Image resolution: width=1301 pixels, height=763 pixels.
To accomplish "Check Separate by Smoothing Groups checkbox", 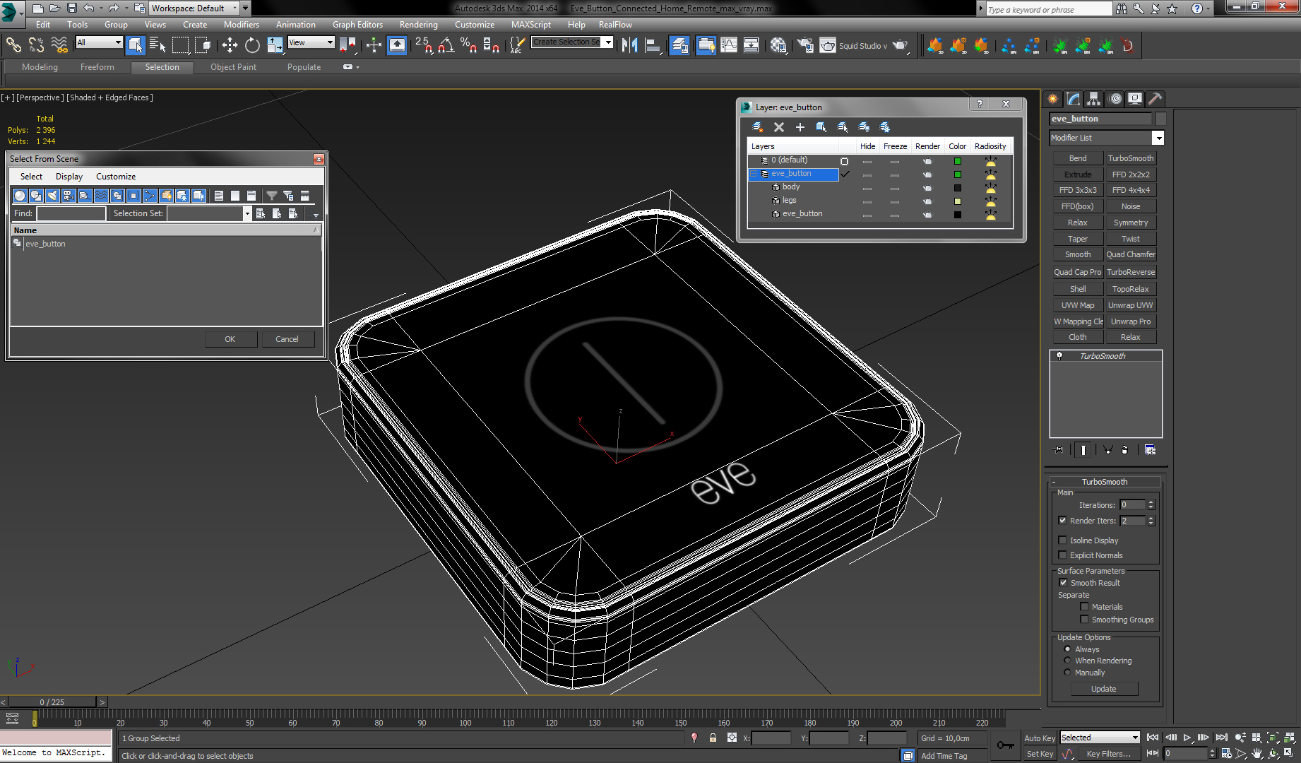I will (1084, 620).
